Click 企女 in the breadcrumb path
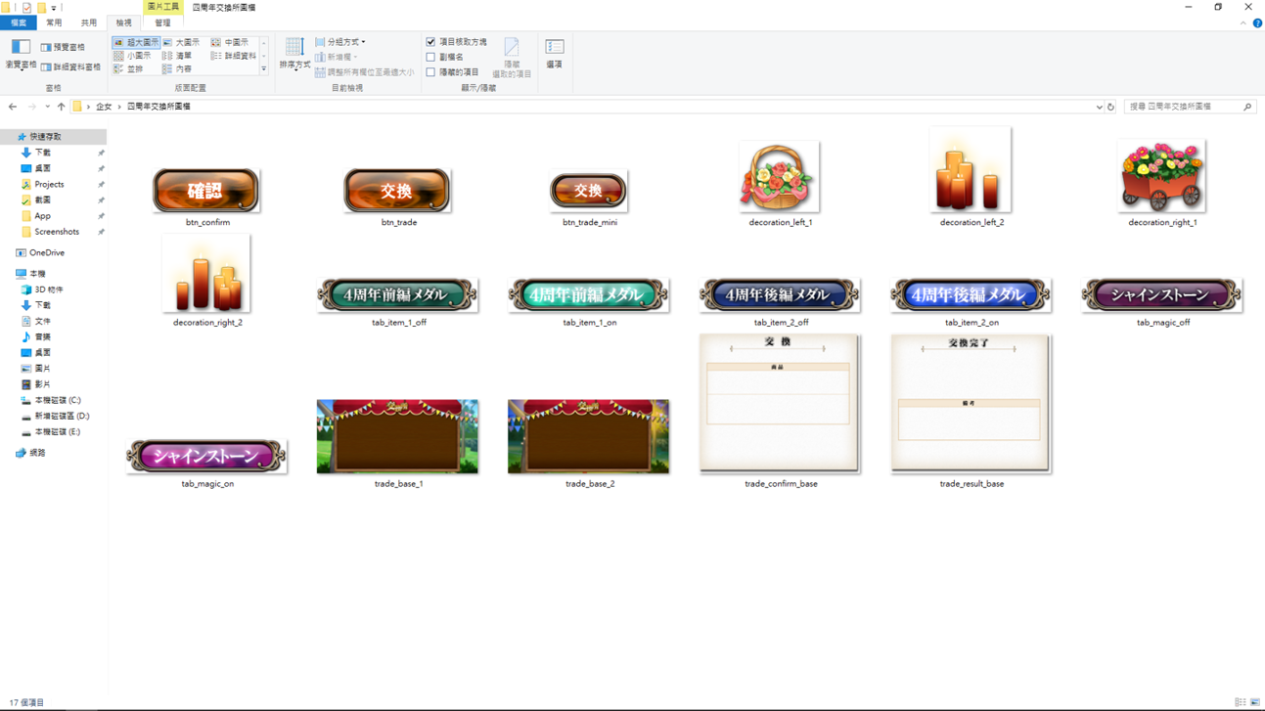 104,107
